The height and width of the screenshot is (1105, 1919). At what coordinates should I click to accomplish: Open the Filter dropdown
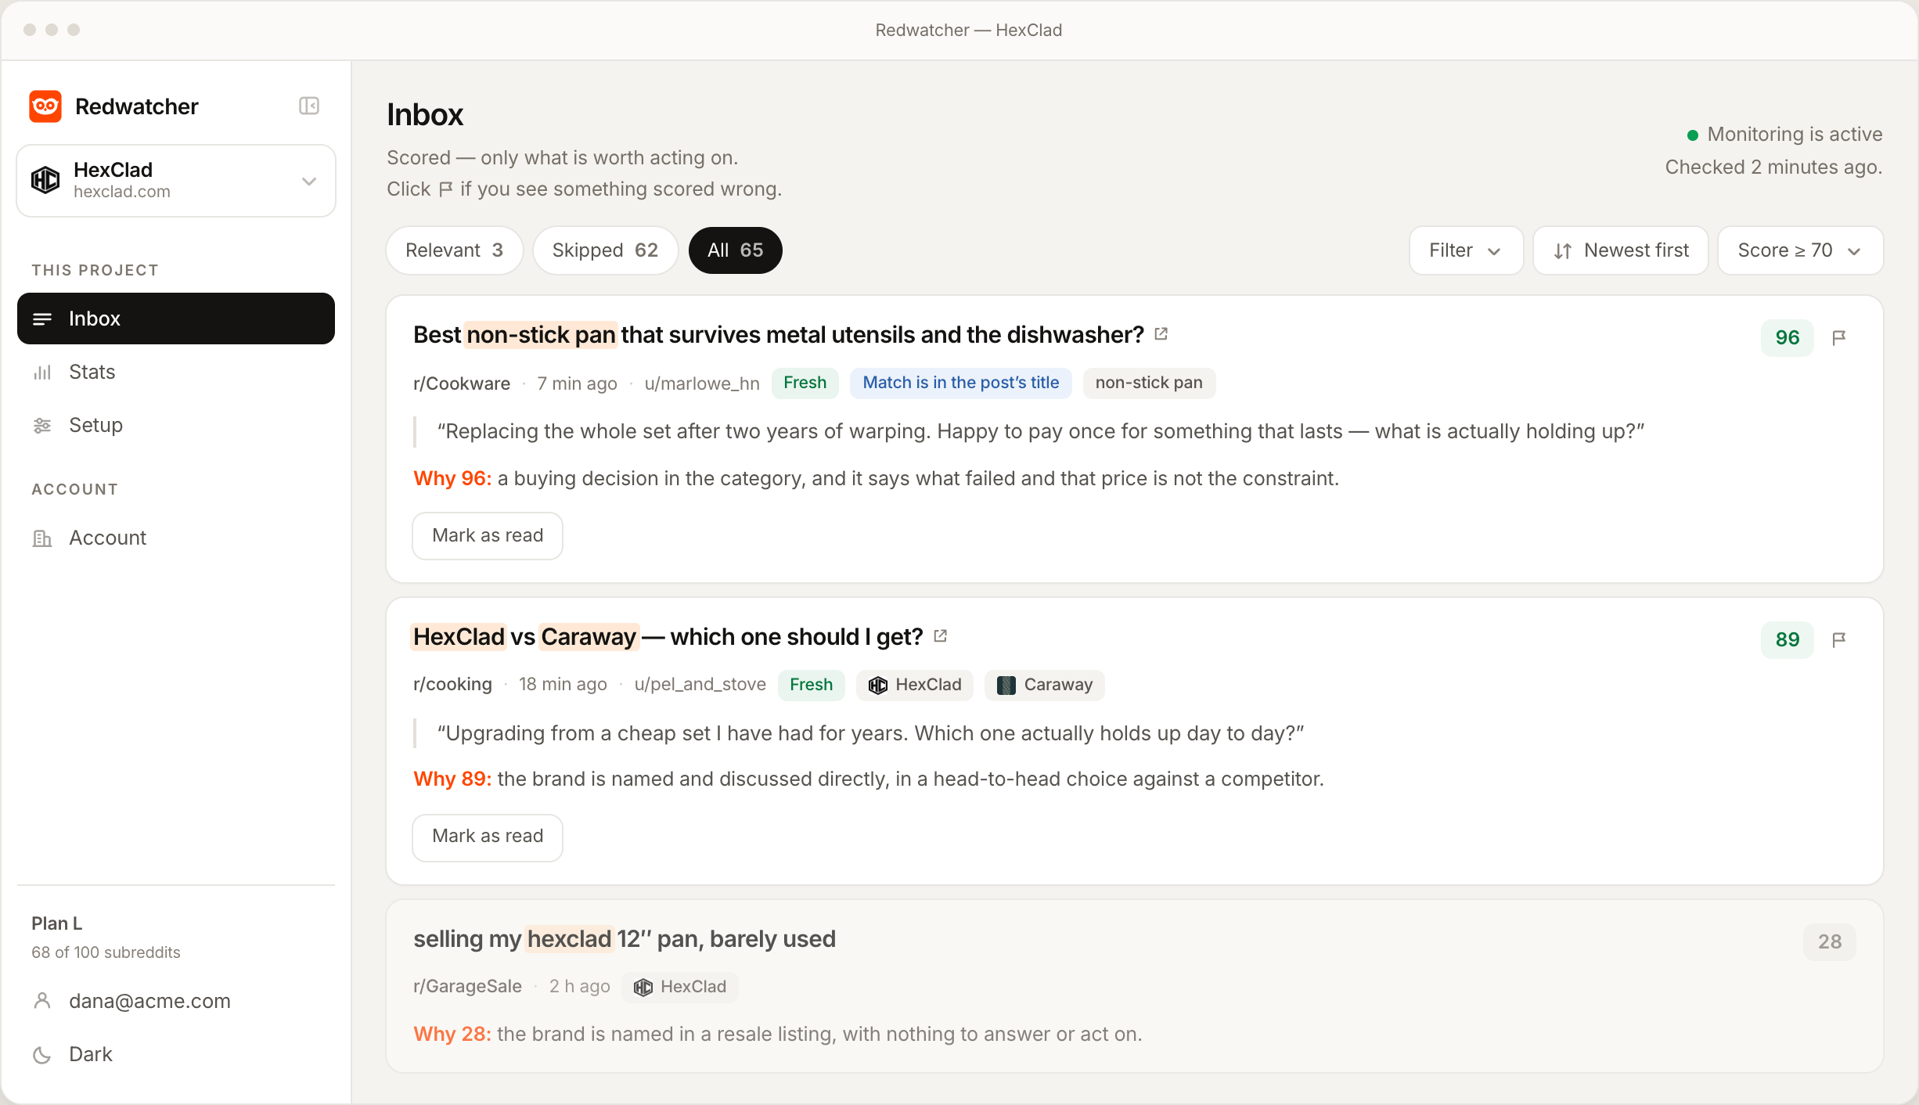click(1466, 250)
